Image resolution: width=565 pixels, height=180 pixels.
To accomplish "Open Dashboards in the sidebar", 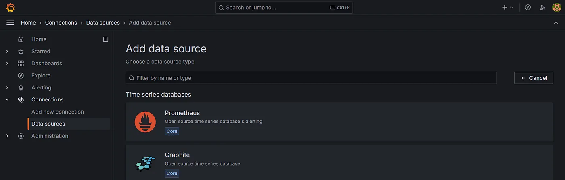I will pos(47,64).
